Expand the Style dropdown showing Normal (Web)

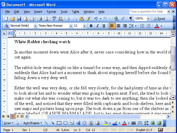(35, 26)
